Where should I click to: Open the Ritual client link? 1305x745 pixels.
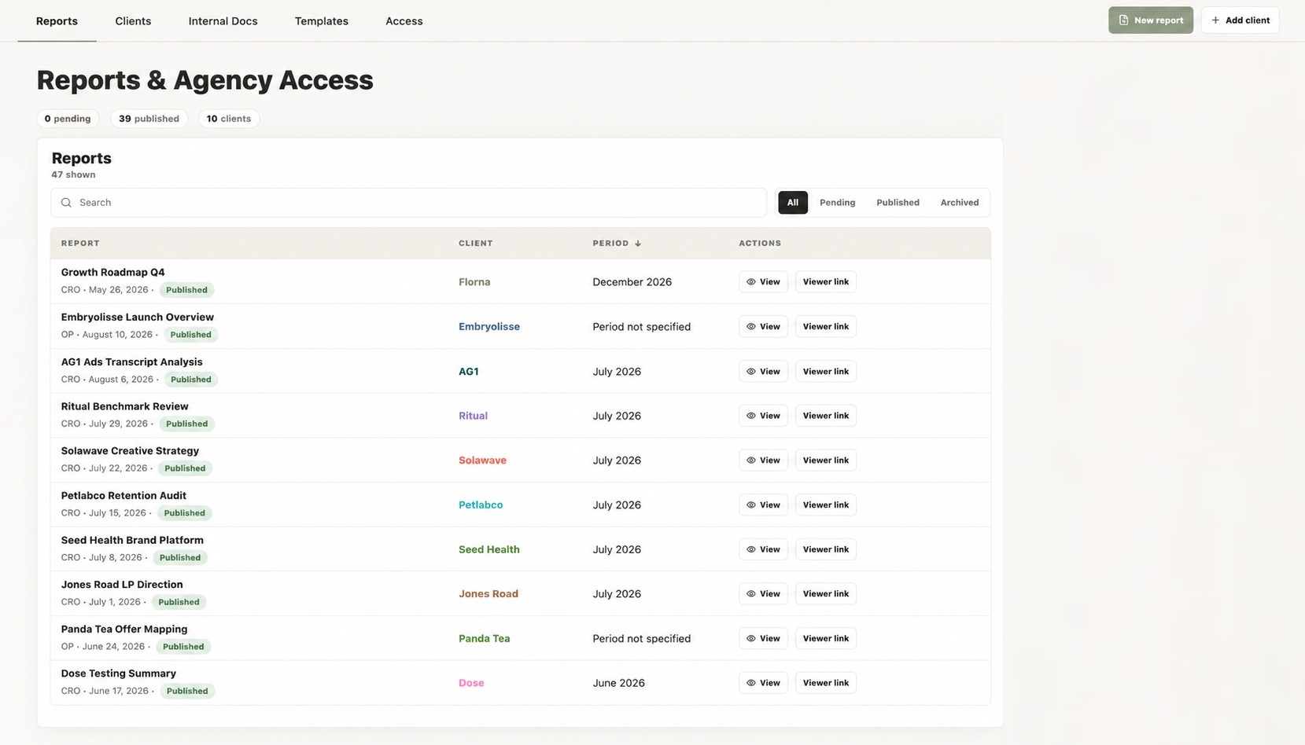coord(473,416)
